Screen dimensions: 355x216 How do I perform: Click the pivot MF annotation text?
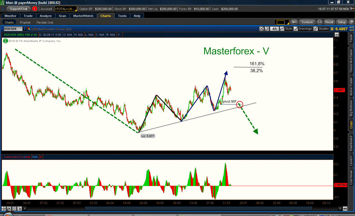click(x=229, y=102)
